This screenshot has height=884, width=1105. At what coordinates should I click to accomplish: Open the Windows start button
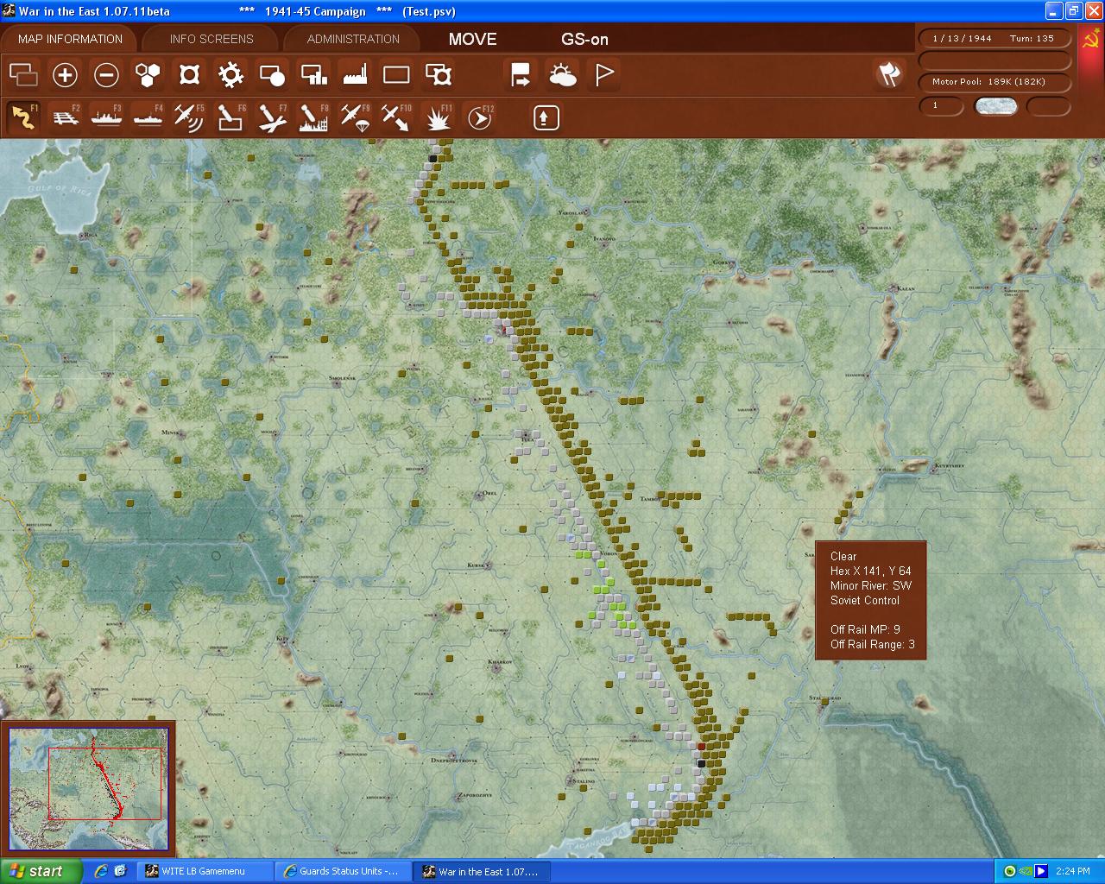click(41, 871)
